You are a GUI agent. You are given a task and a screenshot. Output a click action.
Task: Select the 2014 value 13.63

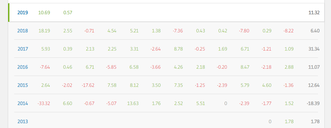click(x=133, y=103)
